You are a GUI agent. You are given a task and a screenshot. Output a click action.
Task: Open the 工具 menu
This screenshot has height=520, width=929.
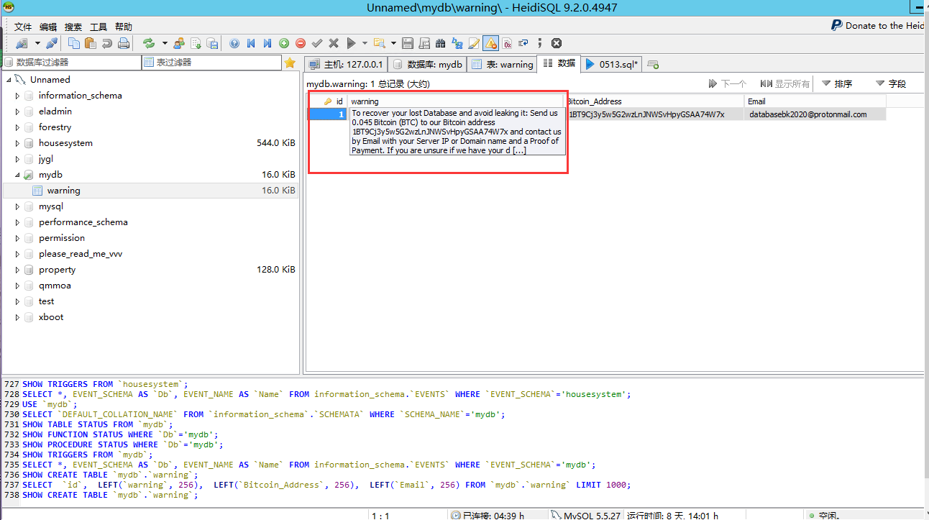pyautogui.click(x=99, y=27)
